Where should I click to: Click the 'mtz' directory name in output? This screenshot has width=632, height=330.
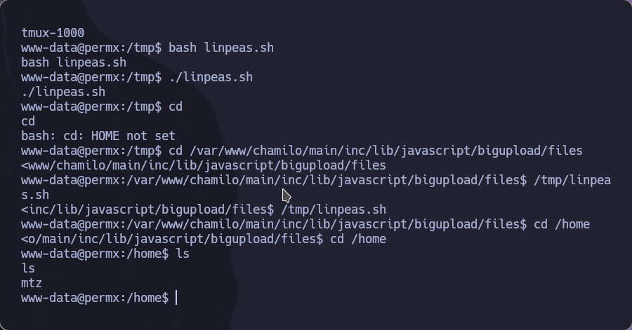(x=32, y=283)
